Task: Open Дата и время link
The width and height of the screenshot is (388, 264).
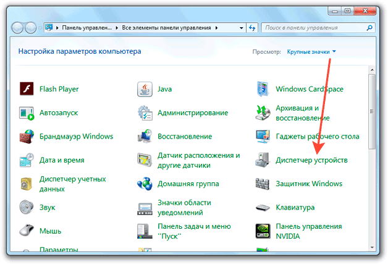Action: (x=62, y=160)
